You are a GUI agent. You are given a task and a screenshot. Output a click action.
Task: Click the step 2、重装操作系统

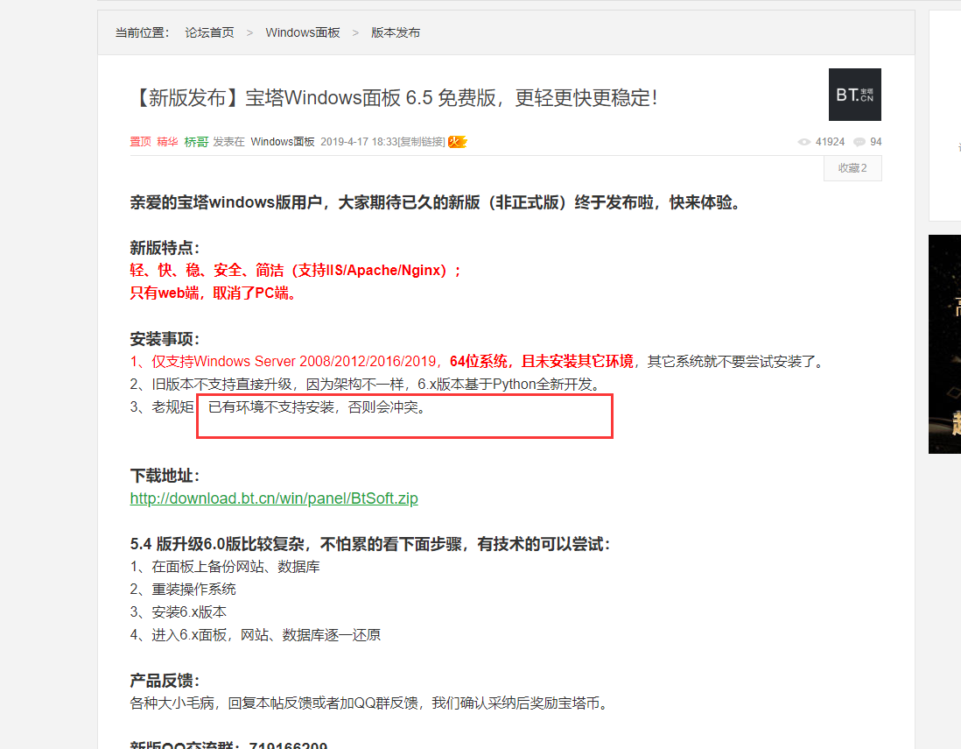click(x=183, y=589)
